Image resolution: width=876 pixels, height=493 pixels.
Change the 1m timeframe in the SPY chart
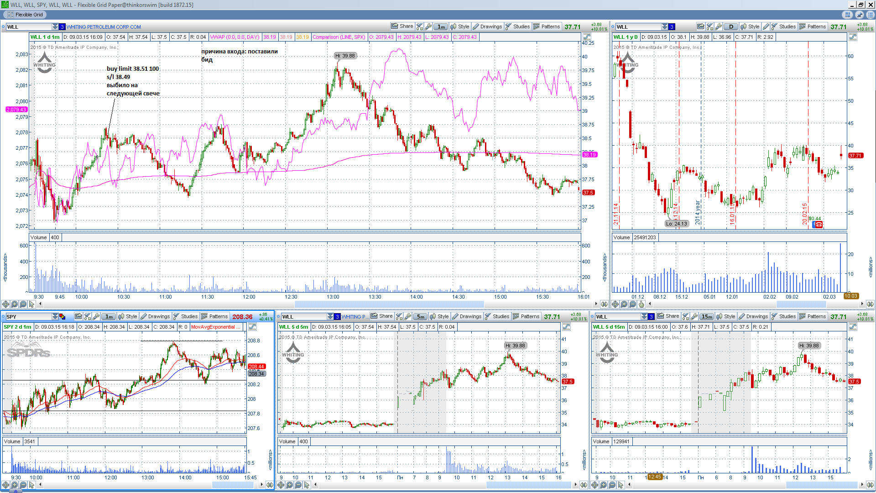coord(109,316)
